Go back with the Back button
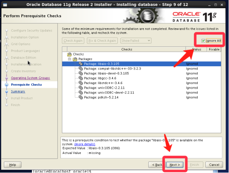Viewport: 229px width, 173px height. click(157, 165)
